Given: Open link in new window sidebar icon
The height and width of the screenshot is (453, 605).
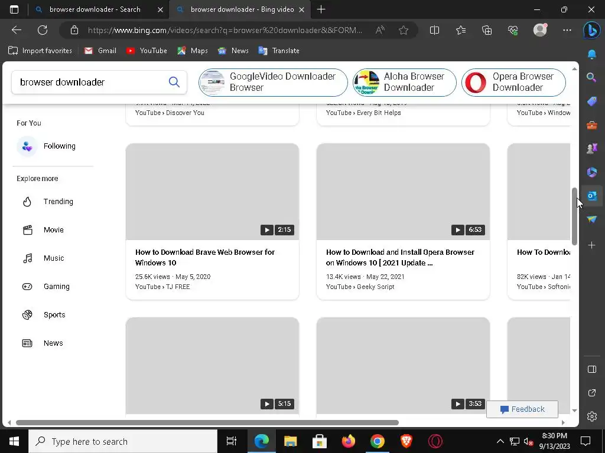Looking at the screenshot, I should coord(592,392).
